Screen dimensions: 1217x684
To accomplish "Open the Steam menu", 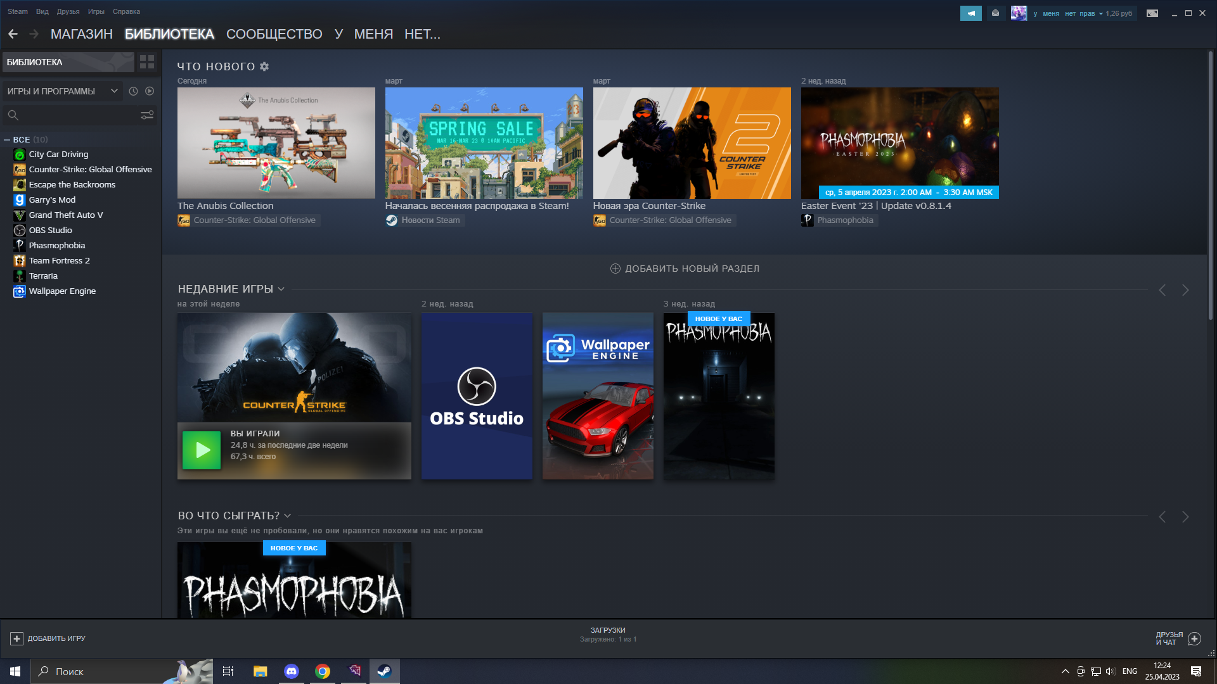I will [18, 12].
